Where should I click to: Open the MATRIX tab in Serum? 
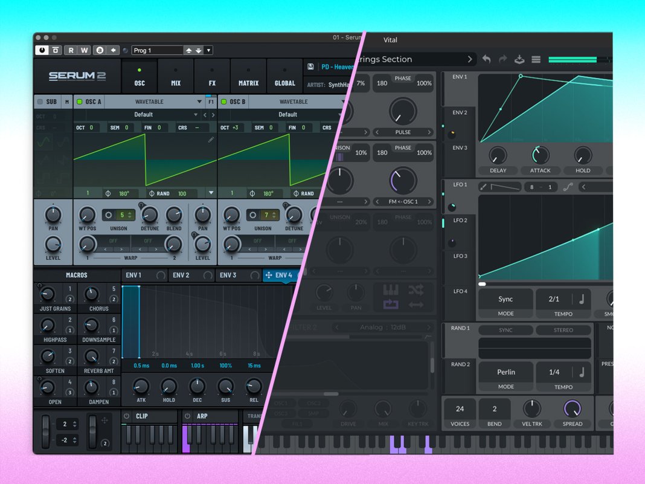(x=248, y=77)
